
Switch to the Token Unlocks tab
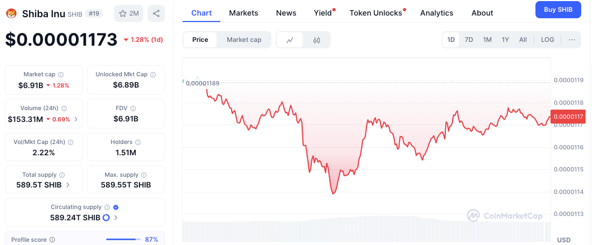tap(375, 13)
